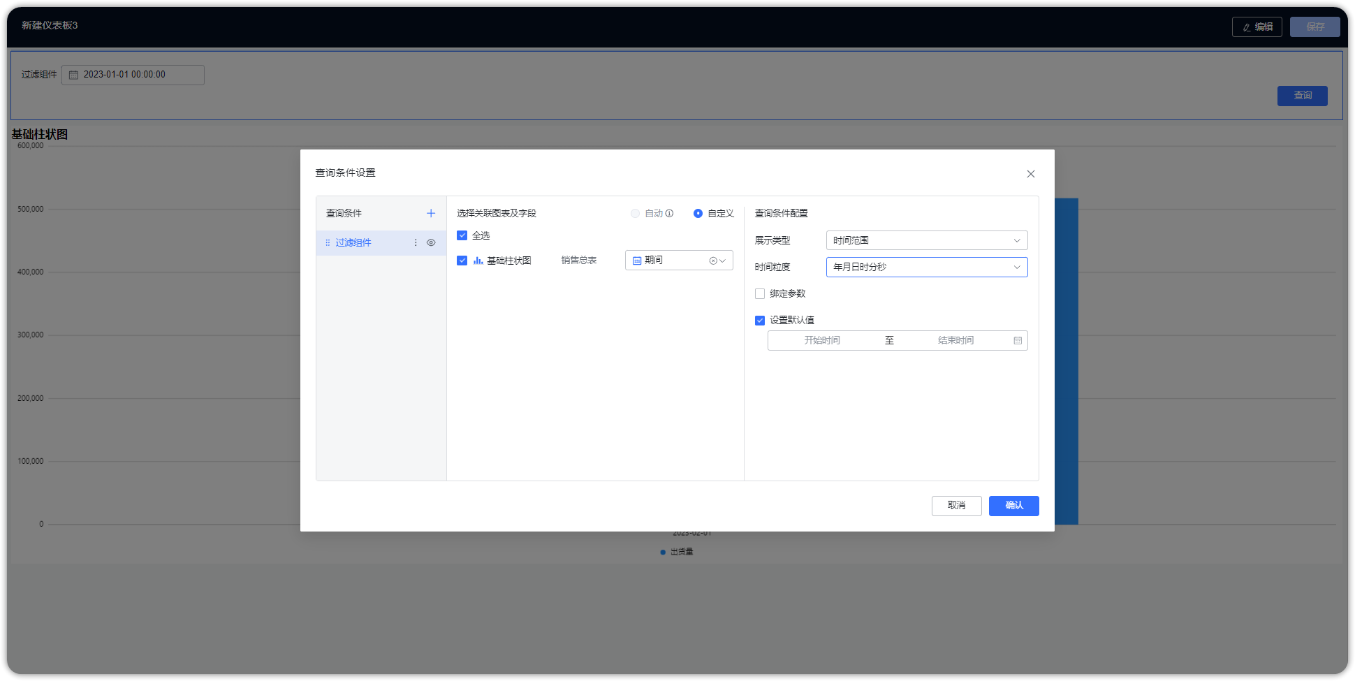Viewport: 1355px width, 681px height.
Task: Click calendar icon in the 过滤组件 date filter
Action: [x=73, y=75]
